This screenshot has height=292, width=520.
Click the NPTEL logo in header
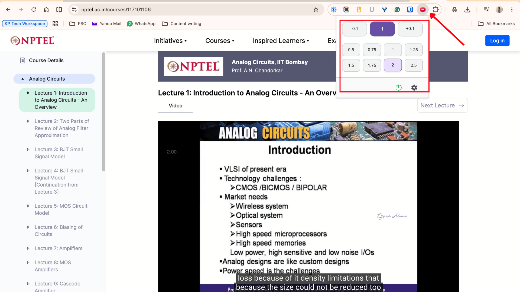(32, 41)
